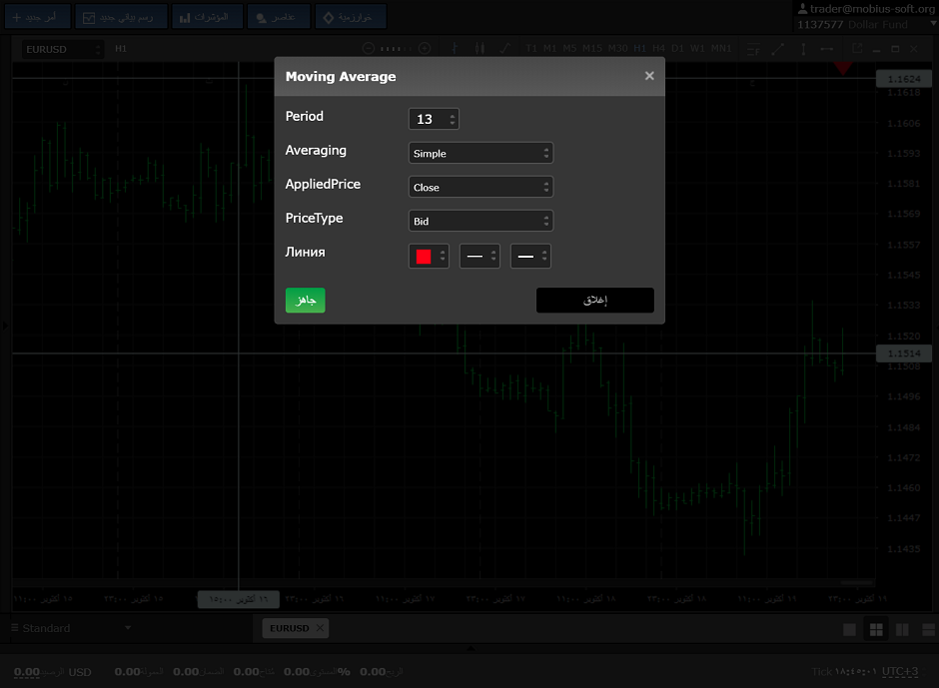Select the MN1 timeframe
Screen dimensions: 939x688
tap(721, 49)
